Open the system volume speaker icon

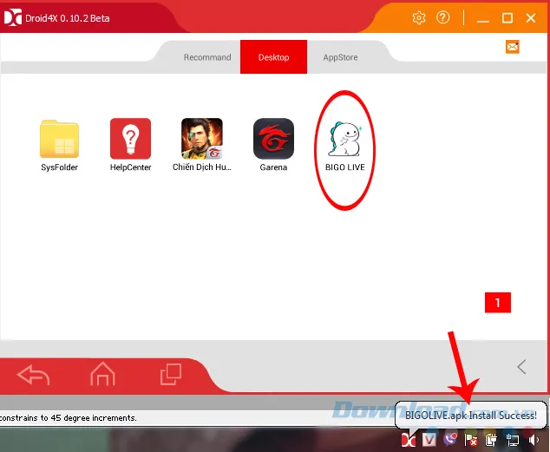click(x=534, y=442)
